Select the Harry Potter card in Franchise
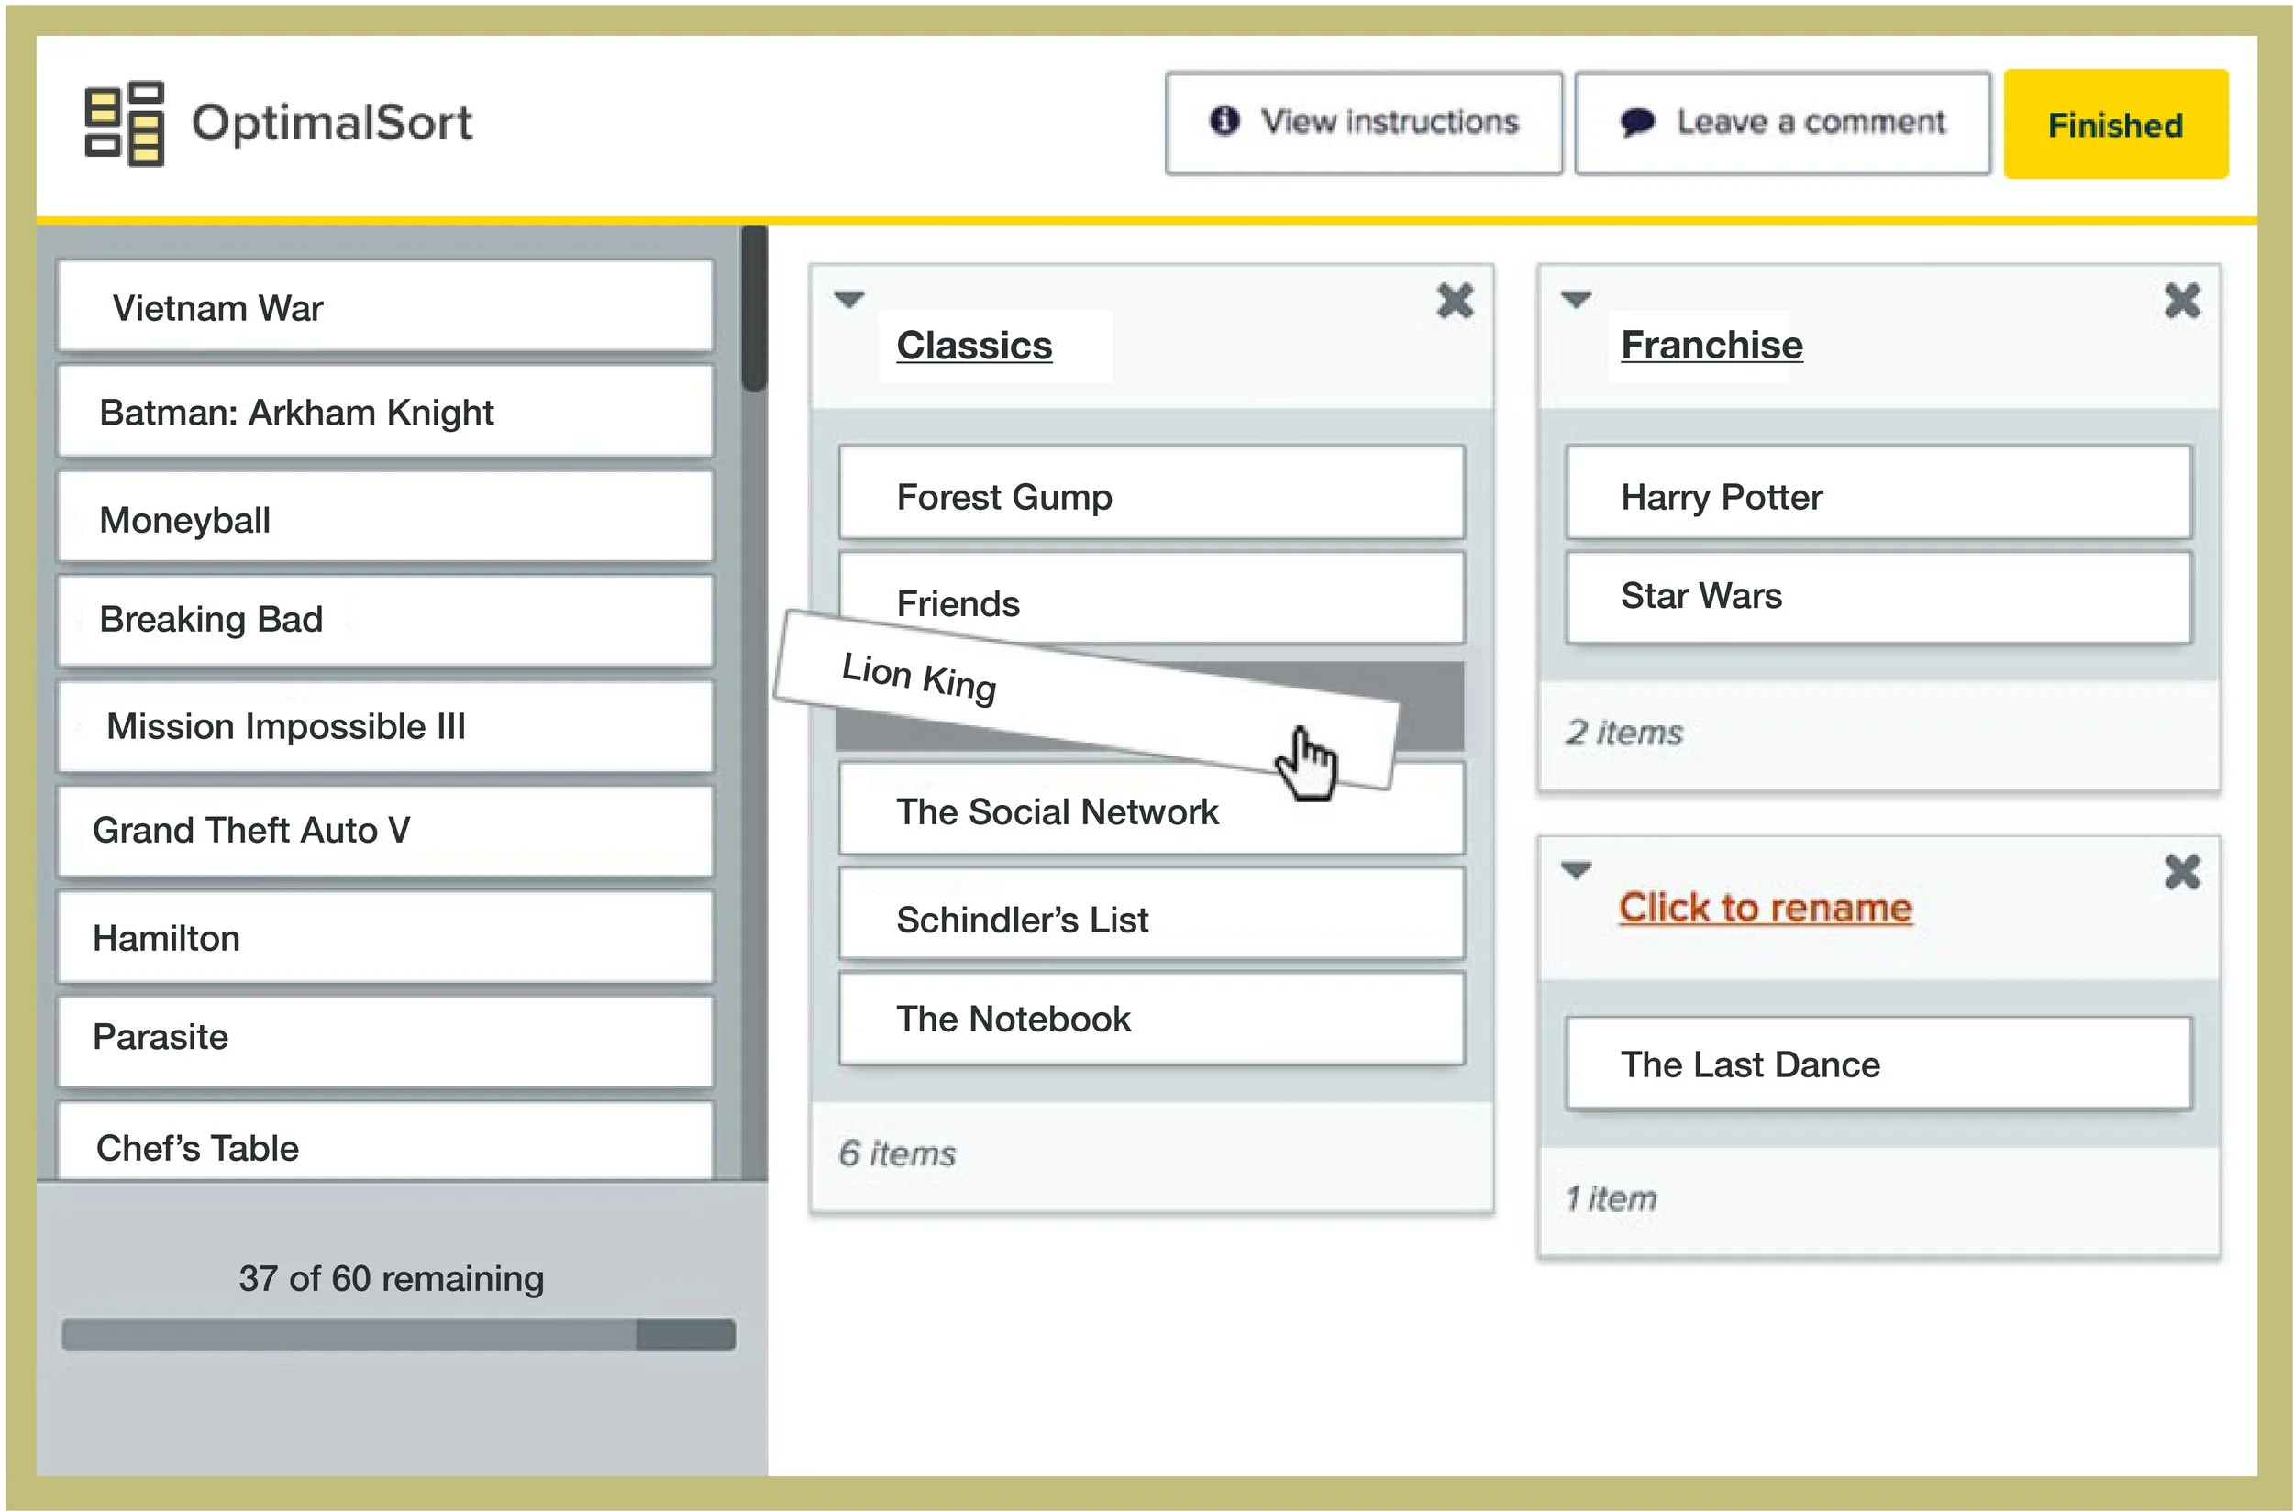The image size is (2293, 1511). (x=1878, y=494)
